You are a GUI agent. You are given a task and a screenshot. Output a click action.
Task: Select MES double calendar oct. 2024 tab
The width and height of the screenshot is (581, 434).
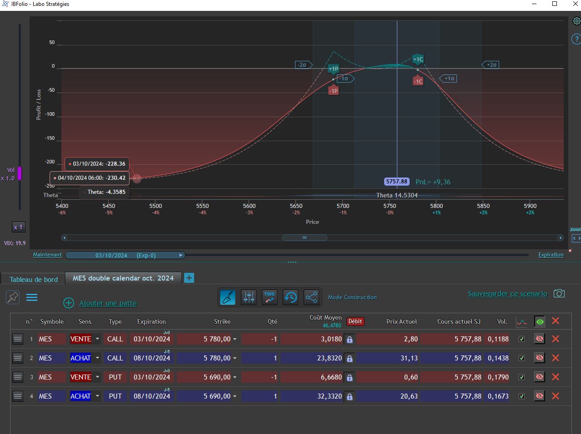(123, 278)
